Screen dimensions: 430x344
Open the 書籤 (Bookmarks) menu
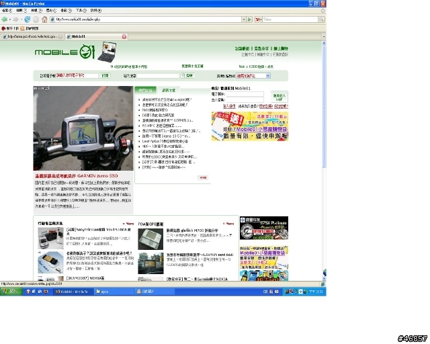[x=66, y=11]
